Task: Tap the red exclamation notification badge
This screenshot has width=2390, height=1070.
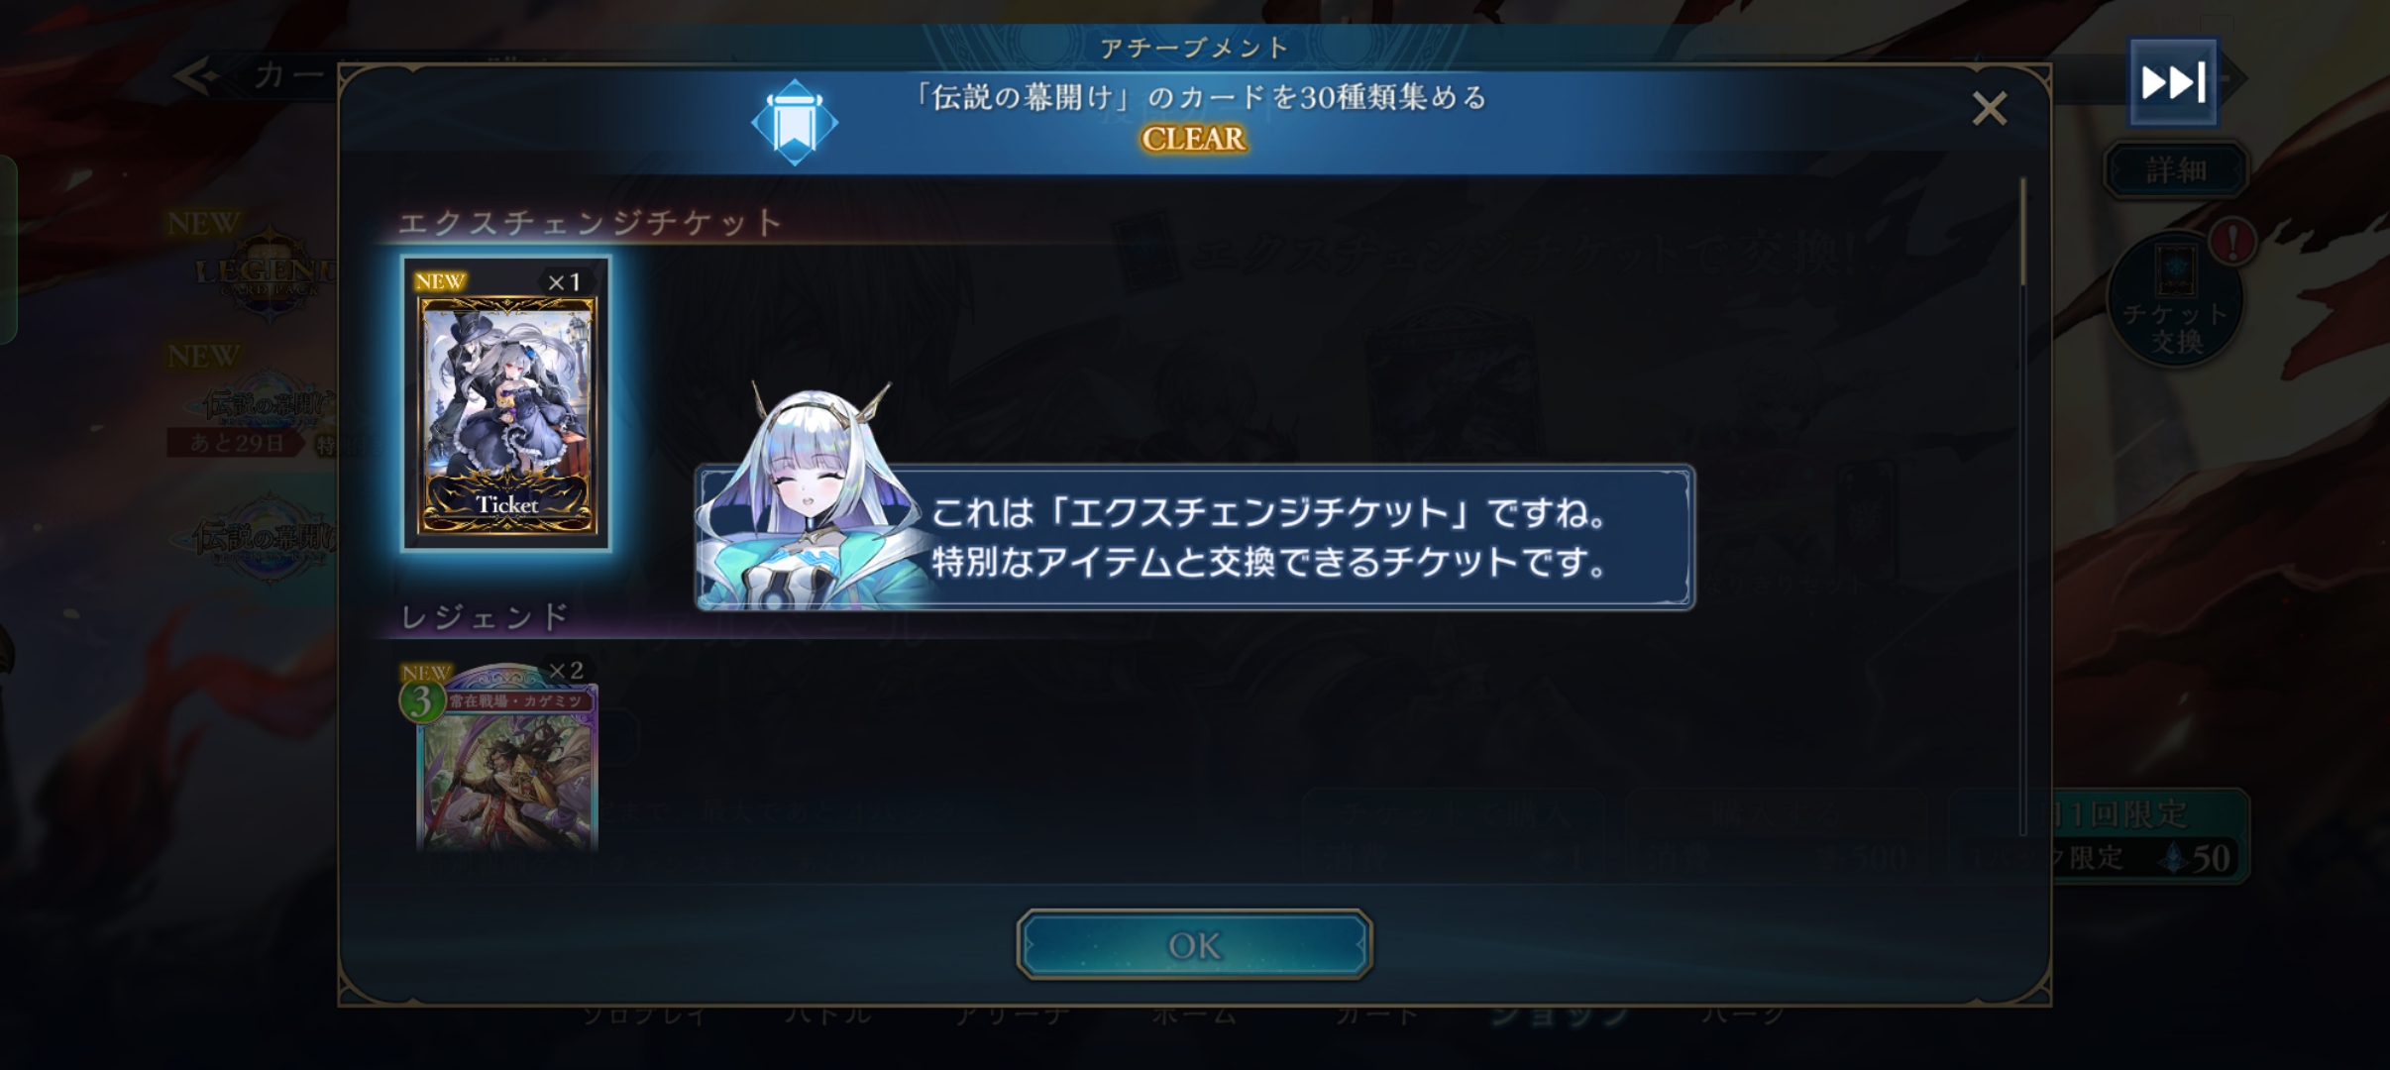Action: (x=2231, y=242)
